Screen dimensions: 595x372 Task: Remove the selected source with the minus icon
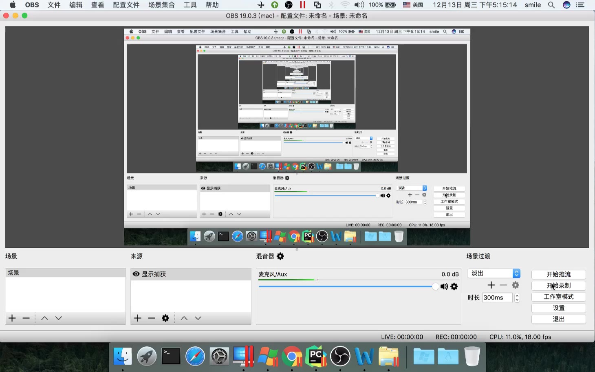pyautogui.click(x=152, y=318)
